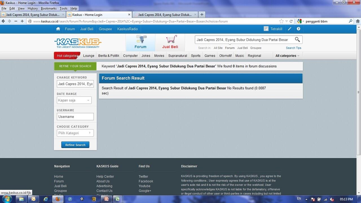Click the KASKUS logo
The height and width of the screenshot is (203, 361).
point(78,43)
